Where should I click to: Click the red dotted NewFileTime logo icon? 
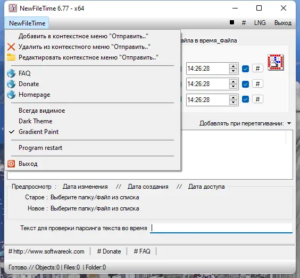point(276,62)
